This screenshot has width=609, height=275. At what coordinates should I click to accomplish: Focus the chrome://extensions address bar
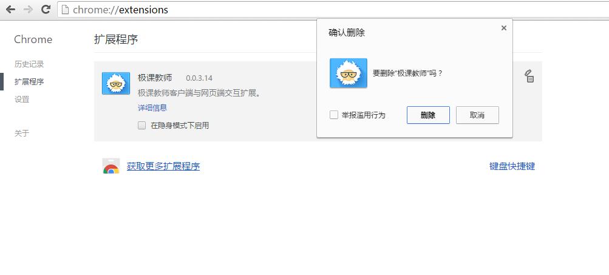click(x=333, y=9)
